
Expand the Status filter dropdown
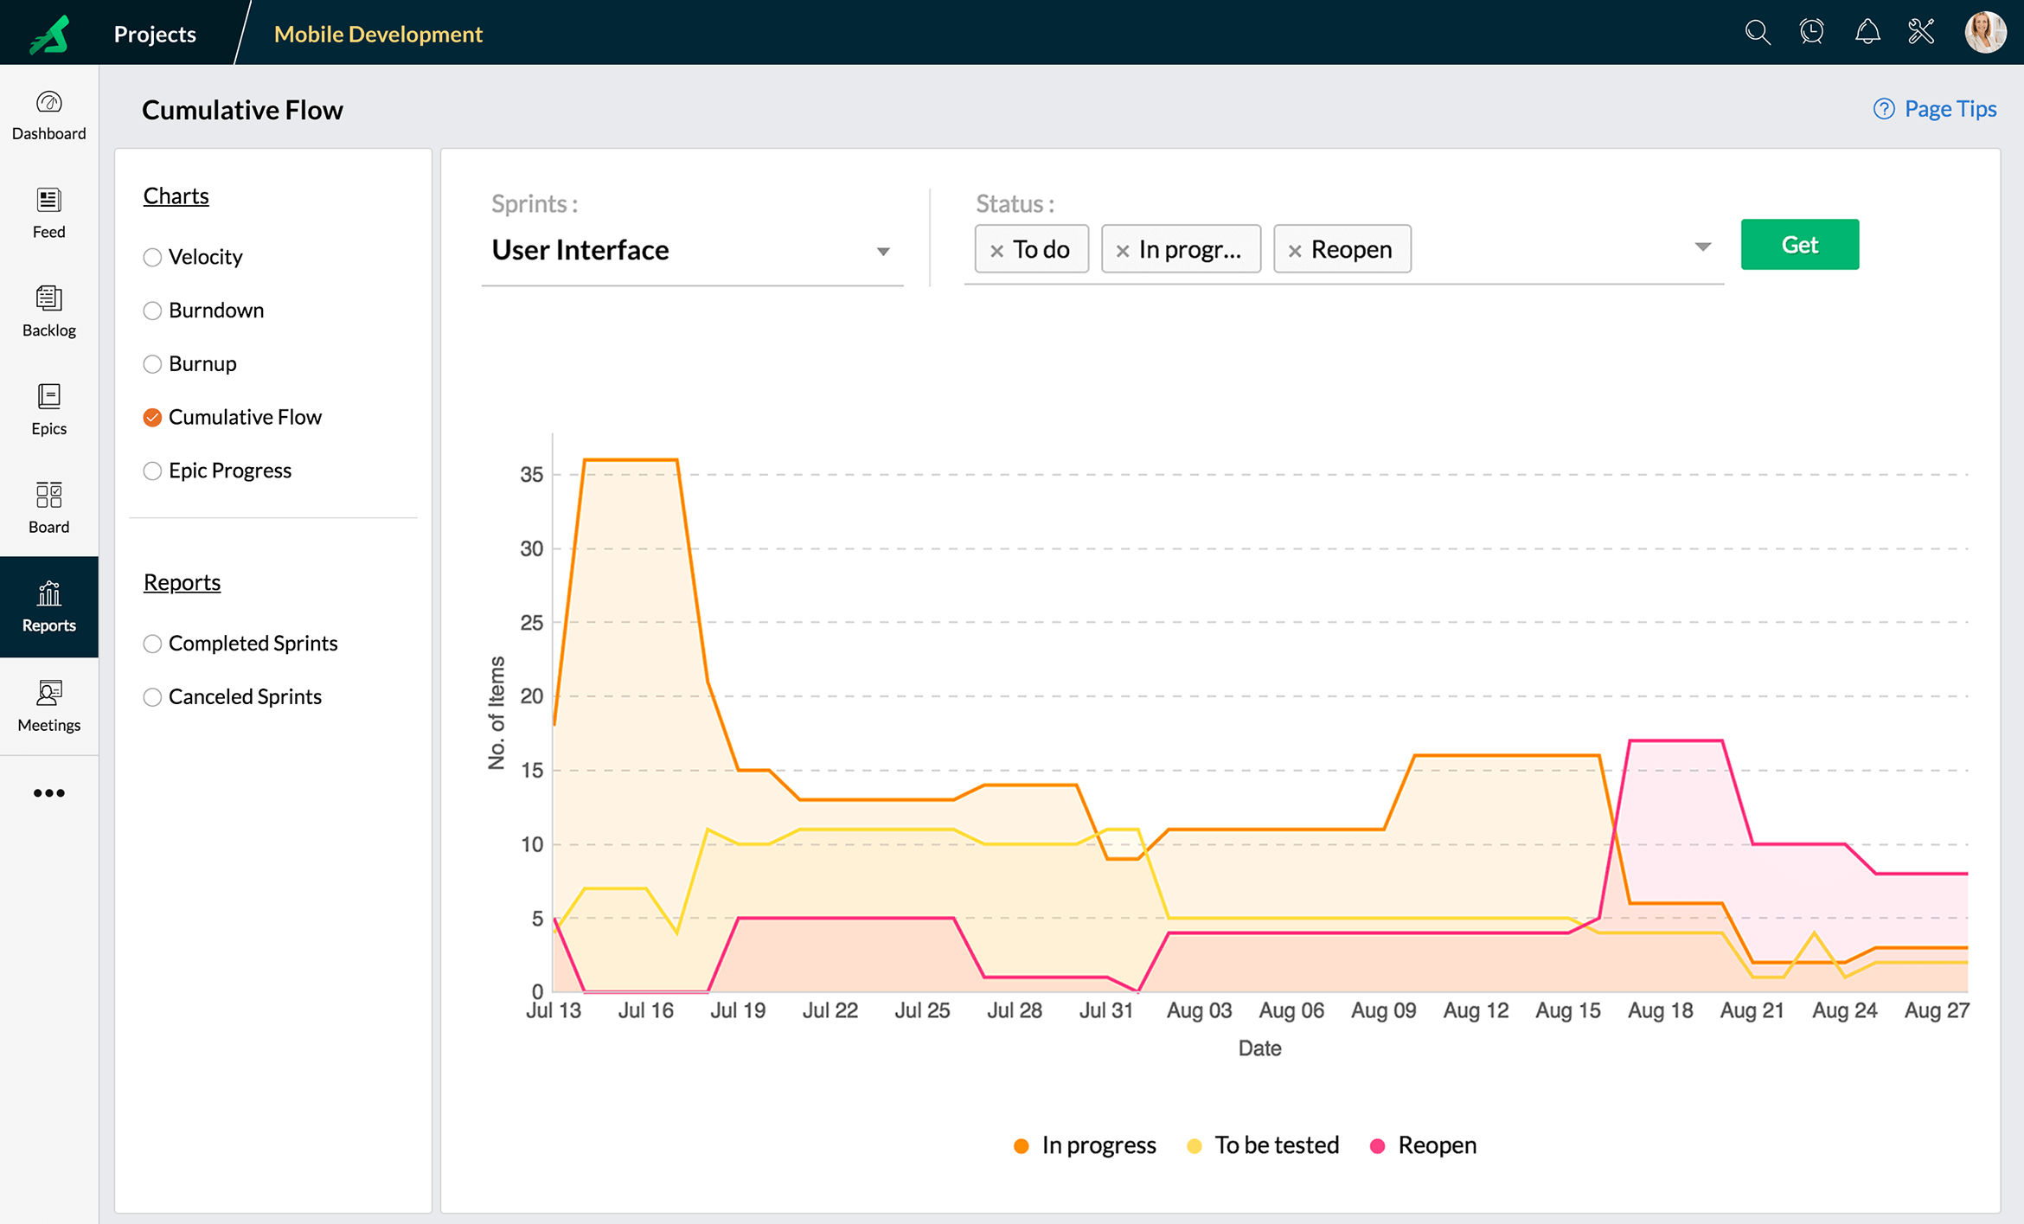click(x=1701, y=248)
